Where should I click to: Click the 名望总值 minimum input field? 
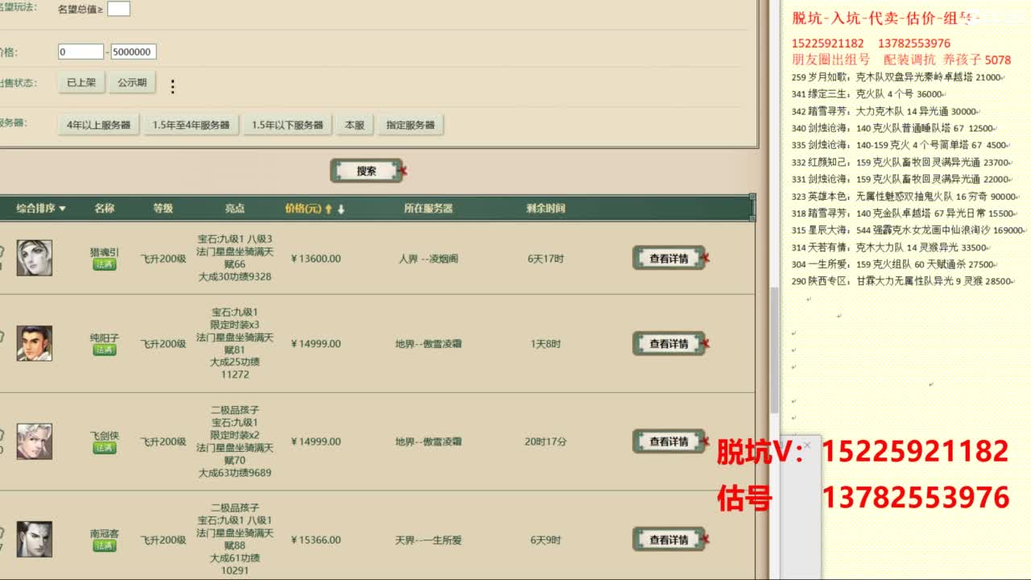click(118, 9)
